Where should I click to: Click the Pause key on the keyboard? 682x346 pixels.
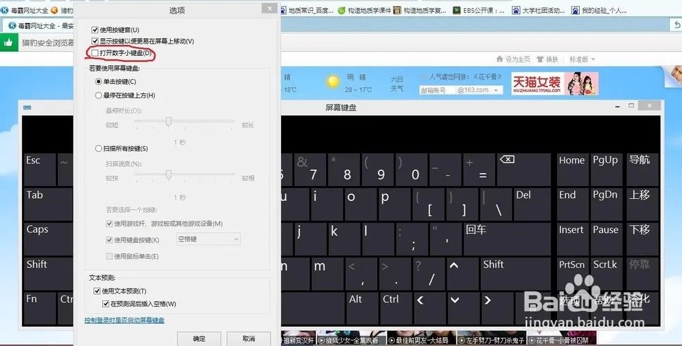[606, 239]
